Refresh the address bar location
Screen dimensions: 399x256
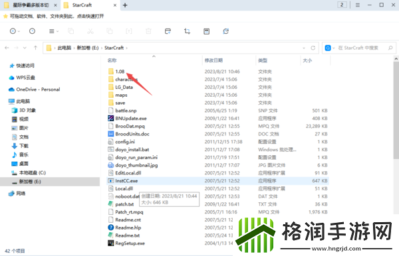coord(313,48)
